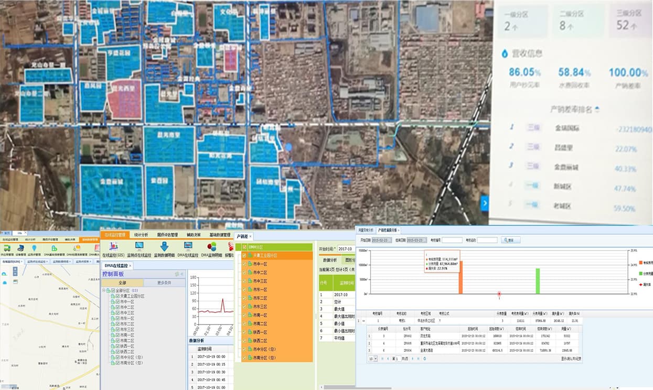Click DMA物理信息管理 orange icon
Screen dimensions: 653x390
pos(77,248)
